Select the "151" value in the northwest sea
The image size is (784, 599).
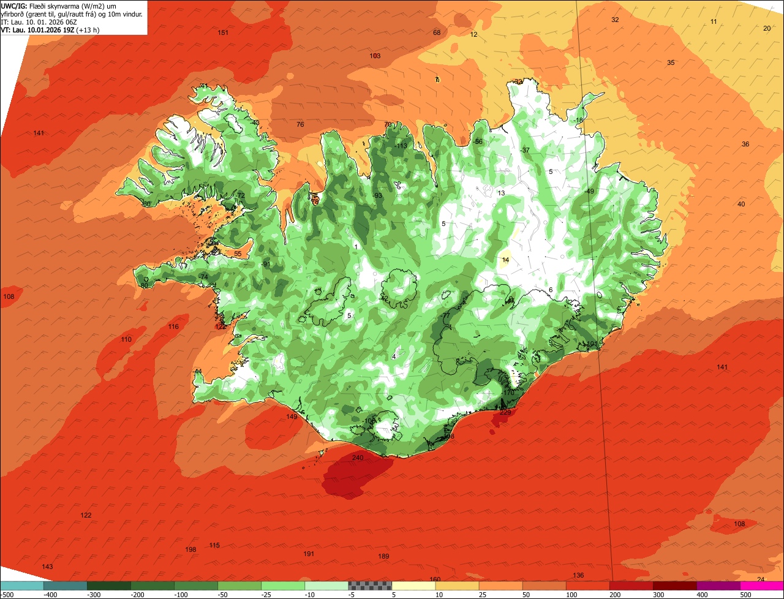pyautogui.click(x=223, y=32)
